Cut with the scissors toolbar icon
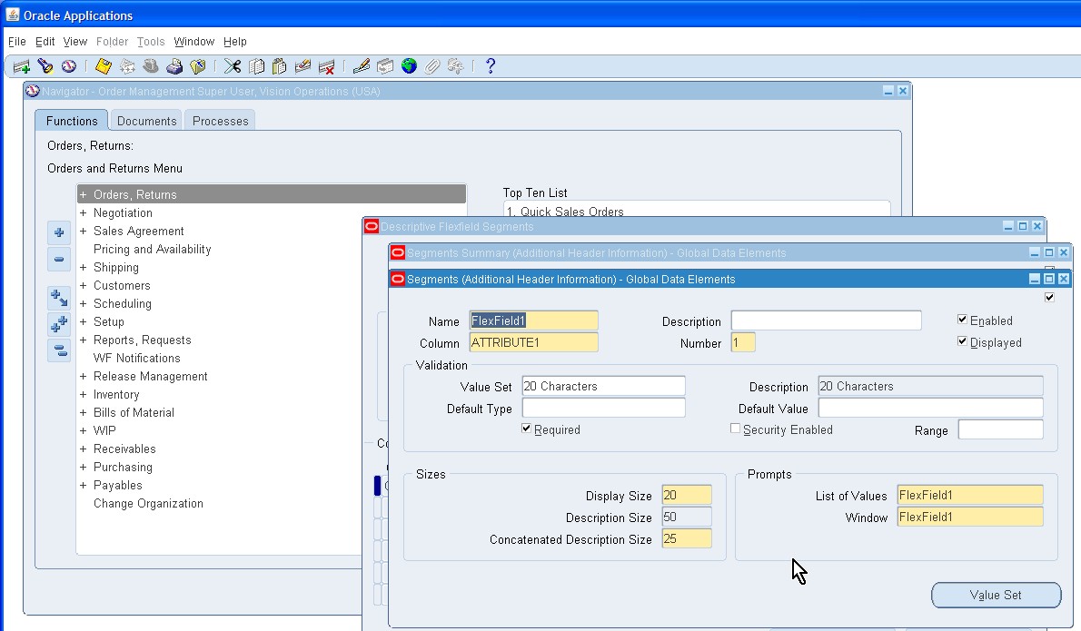Screen dimensions: 1081x631 [x=233, y=66]
